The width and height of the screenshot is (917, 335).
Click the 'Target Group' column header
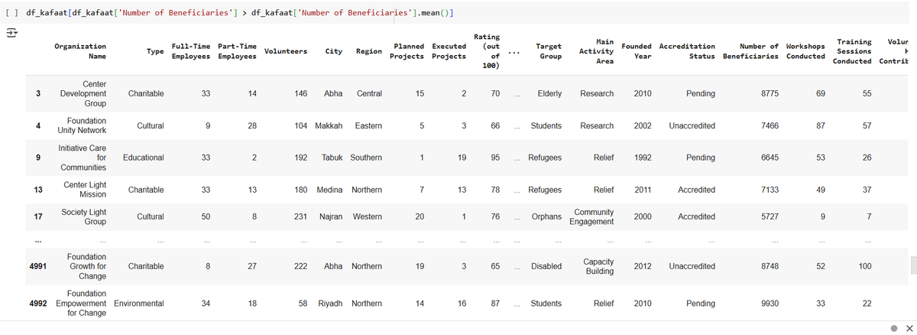click(549, 51)
